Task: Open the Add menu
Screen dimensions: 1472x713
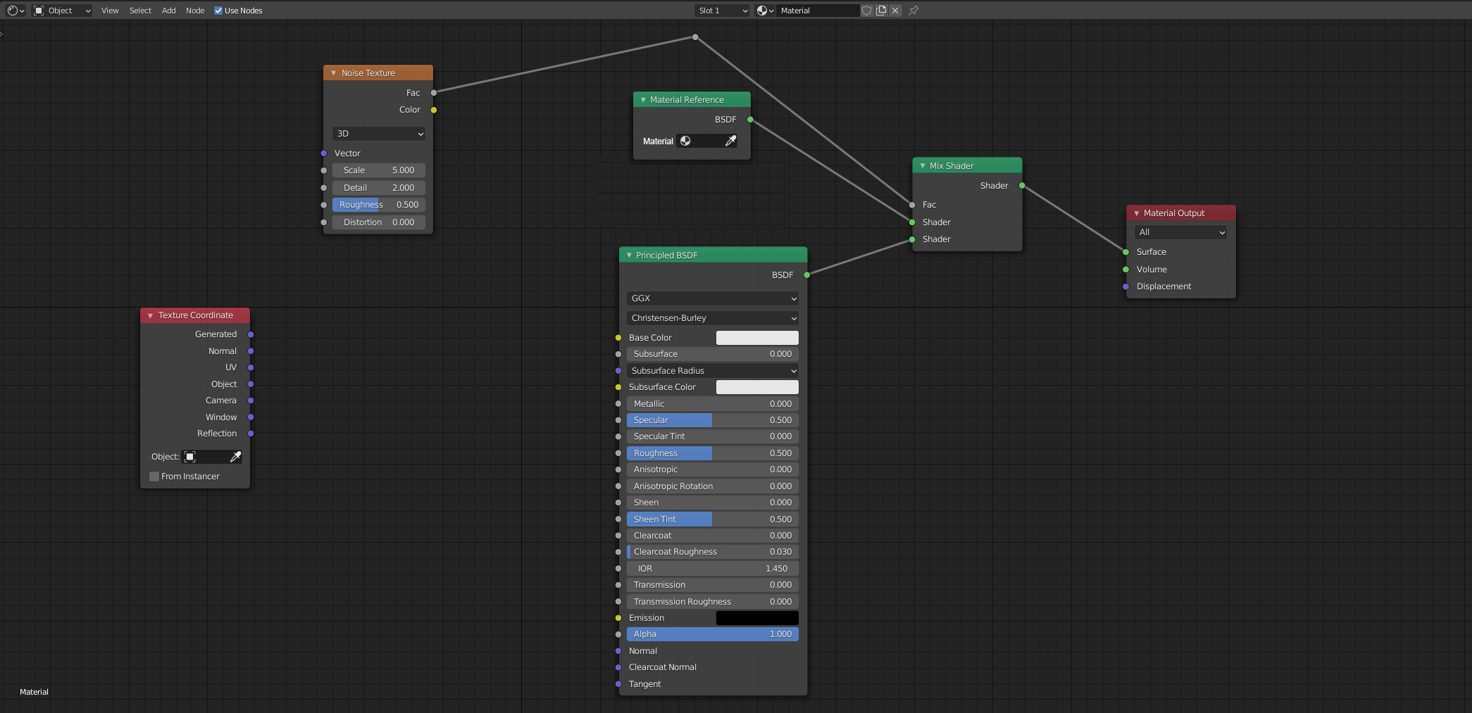Action: pyautogui.click(x=169, y=11)
